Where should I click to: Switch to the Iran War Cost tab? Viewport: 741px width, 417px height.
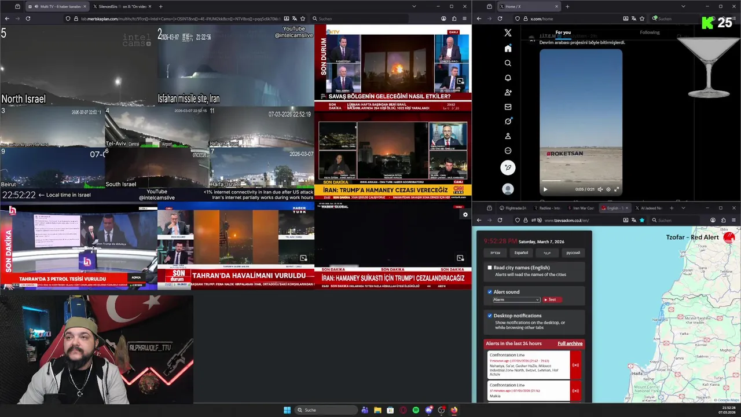(581, 208)
